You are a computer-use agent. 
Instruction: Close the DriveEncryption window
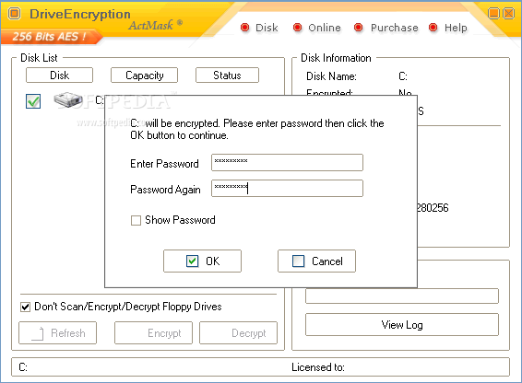click(509, 13)
